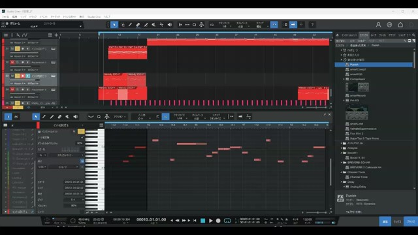Select the Arrow tool in the arrange toolbar

click(x=114, y=25)
